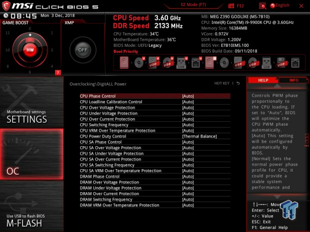The width and height of the screenshot is (310, 232).
Task: Change [Thermal Balance] value of CPU Power Duty Control
Action: click(199, 136)
